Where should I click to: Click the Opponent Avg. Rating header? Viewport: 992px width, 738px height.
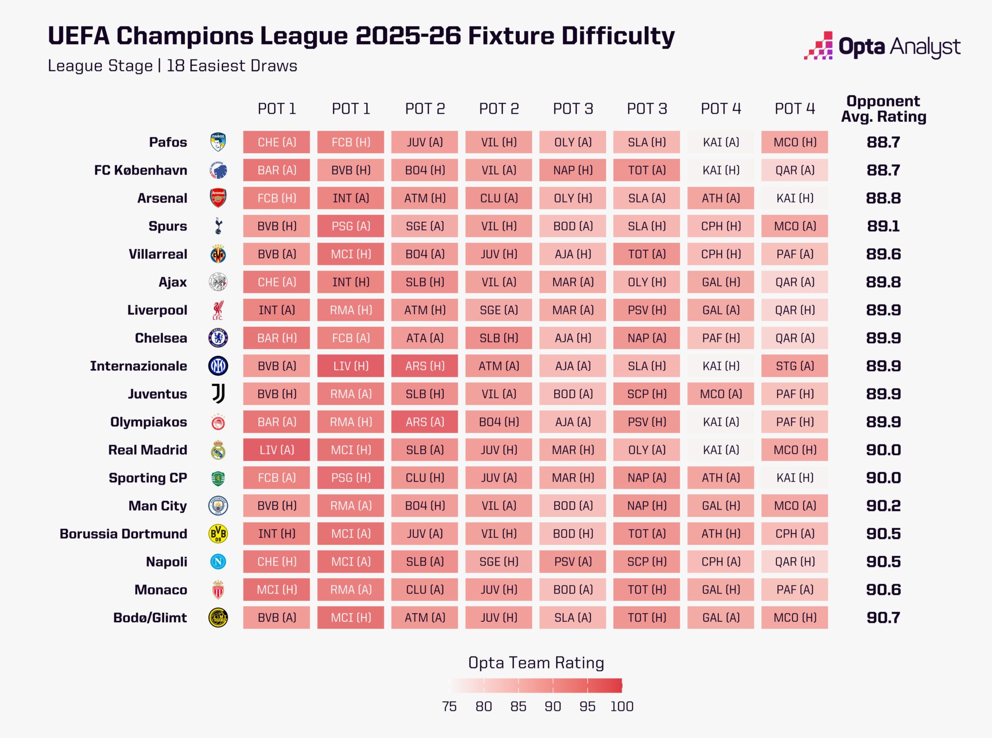pyautogui.click(x=883, y=109)
